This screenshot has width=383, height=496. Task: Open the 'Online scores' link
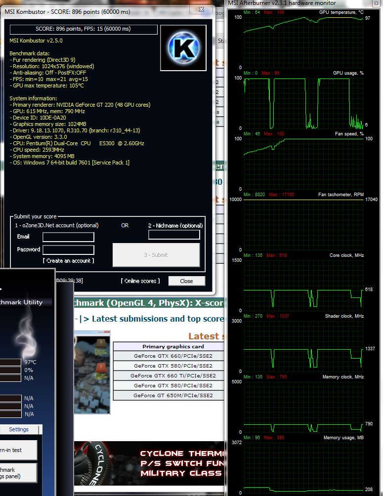point(140,281)
